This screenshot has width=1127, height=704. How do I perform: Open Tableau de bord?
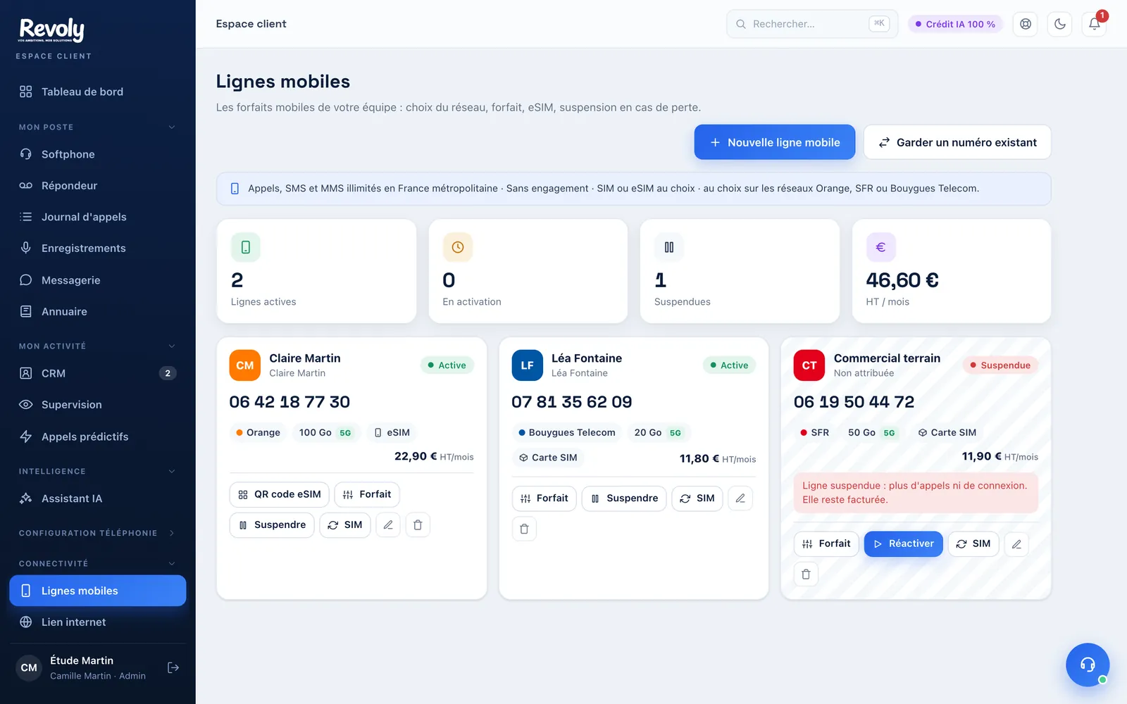coord(98,92)
